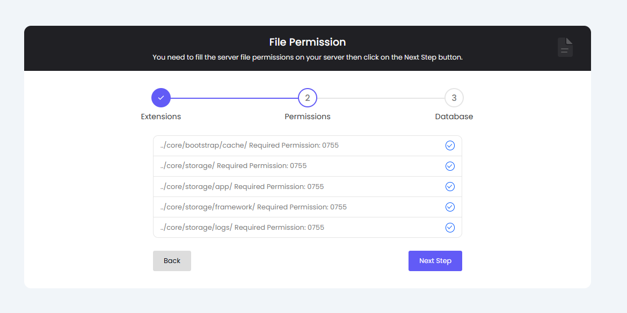Select the ../core/storage/ required permission text
The height and width of the screenshot is (313, 627).
point(233,166)
